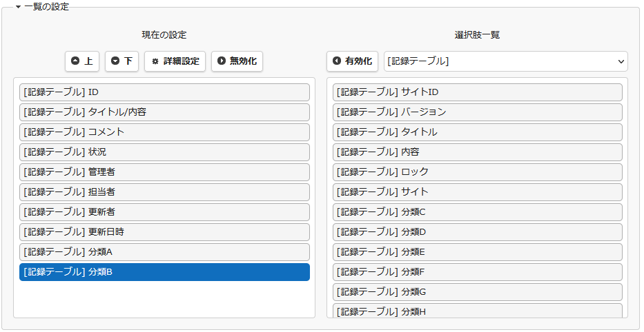Image resolution: width=644 pixels, height=332 pixels.
Task: Select [記録テーブル] 分類A item
Action: (x=164, y=252)
